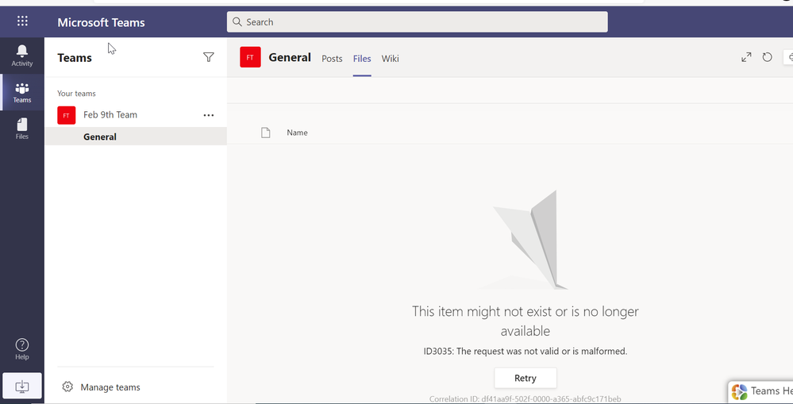793x404 pixels.
Task: Click the Manage teams gear icon
Action: tap(67, 387)
